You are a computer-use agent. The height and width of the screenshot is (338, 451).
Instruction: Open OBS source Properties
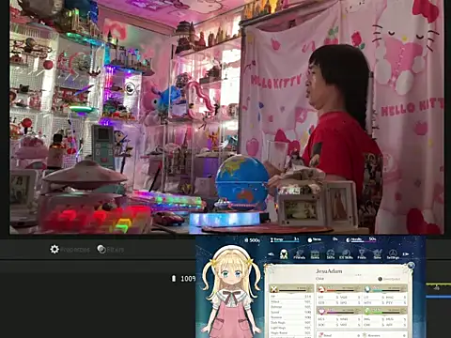click(70, 250)
